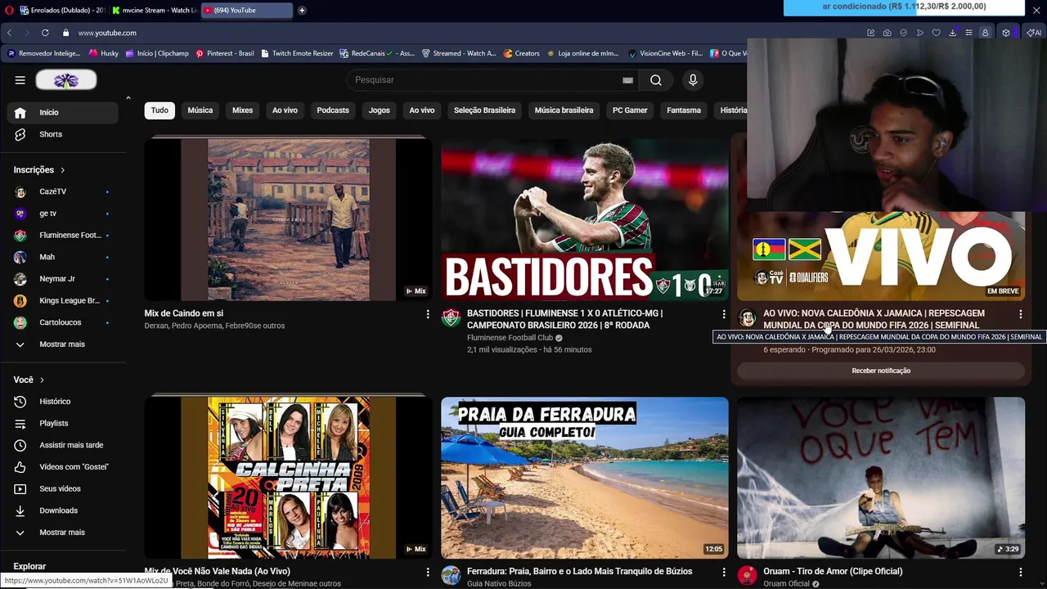This screenshot has height=589, width=1047.
Task: Open Histórico in the sidebar
Action: point(63,402)
